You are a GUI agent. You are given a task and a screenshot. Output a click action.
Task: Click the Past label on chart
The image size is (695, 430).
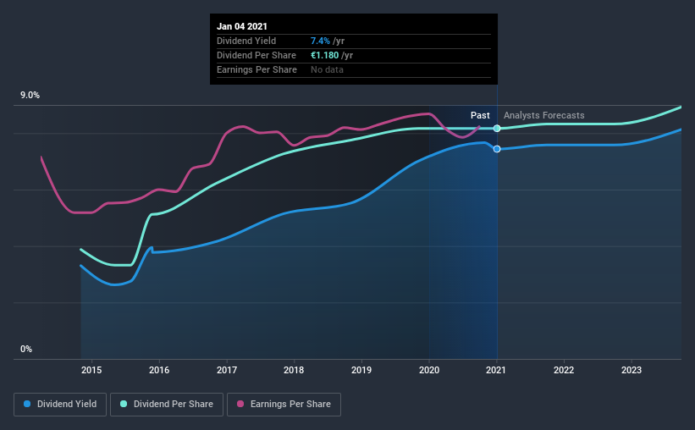point(480,115)
